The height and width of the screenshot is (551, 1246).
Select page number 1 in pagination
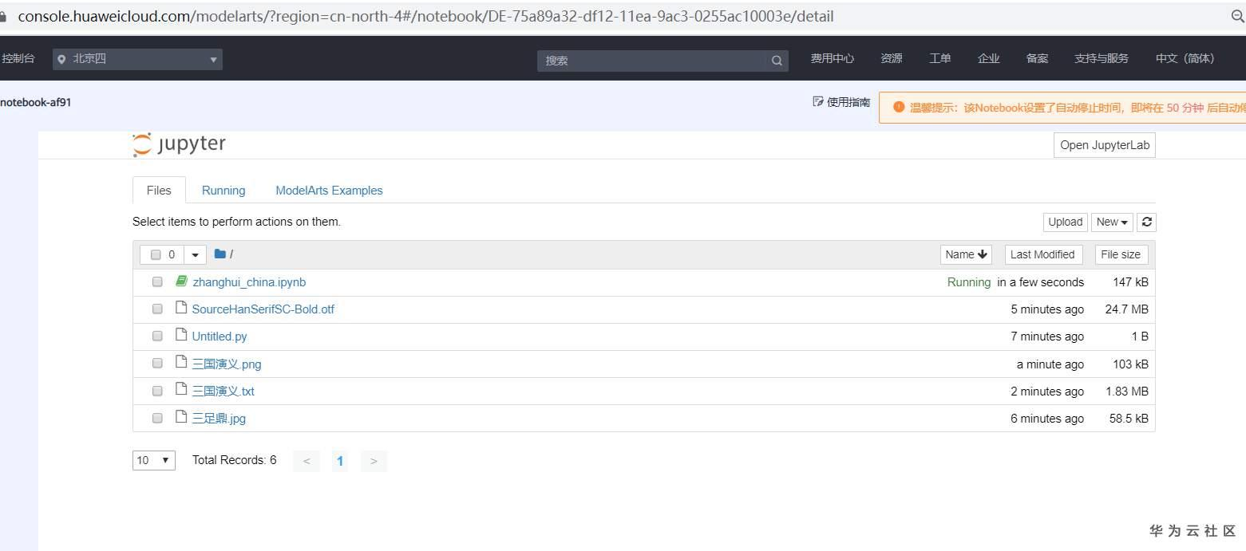(x=340, y=461)
